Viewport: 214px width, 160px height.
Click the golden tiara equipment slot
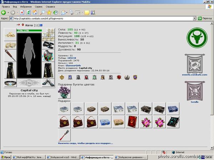coord(10,34)
